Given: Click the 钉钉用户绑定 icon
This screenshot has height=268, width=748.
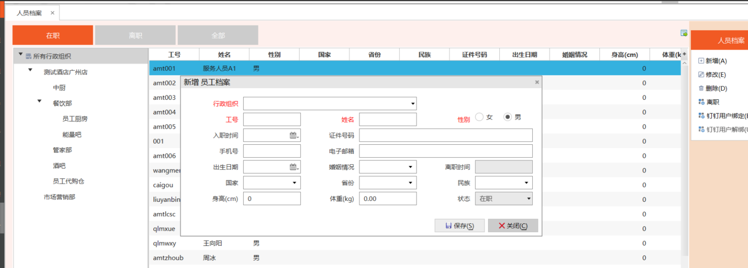Looking at the screenshot, I should [x=701, y=116].
